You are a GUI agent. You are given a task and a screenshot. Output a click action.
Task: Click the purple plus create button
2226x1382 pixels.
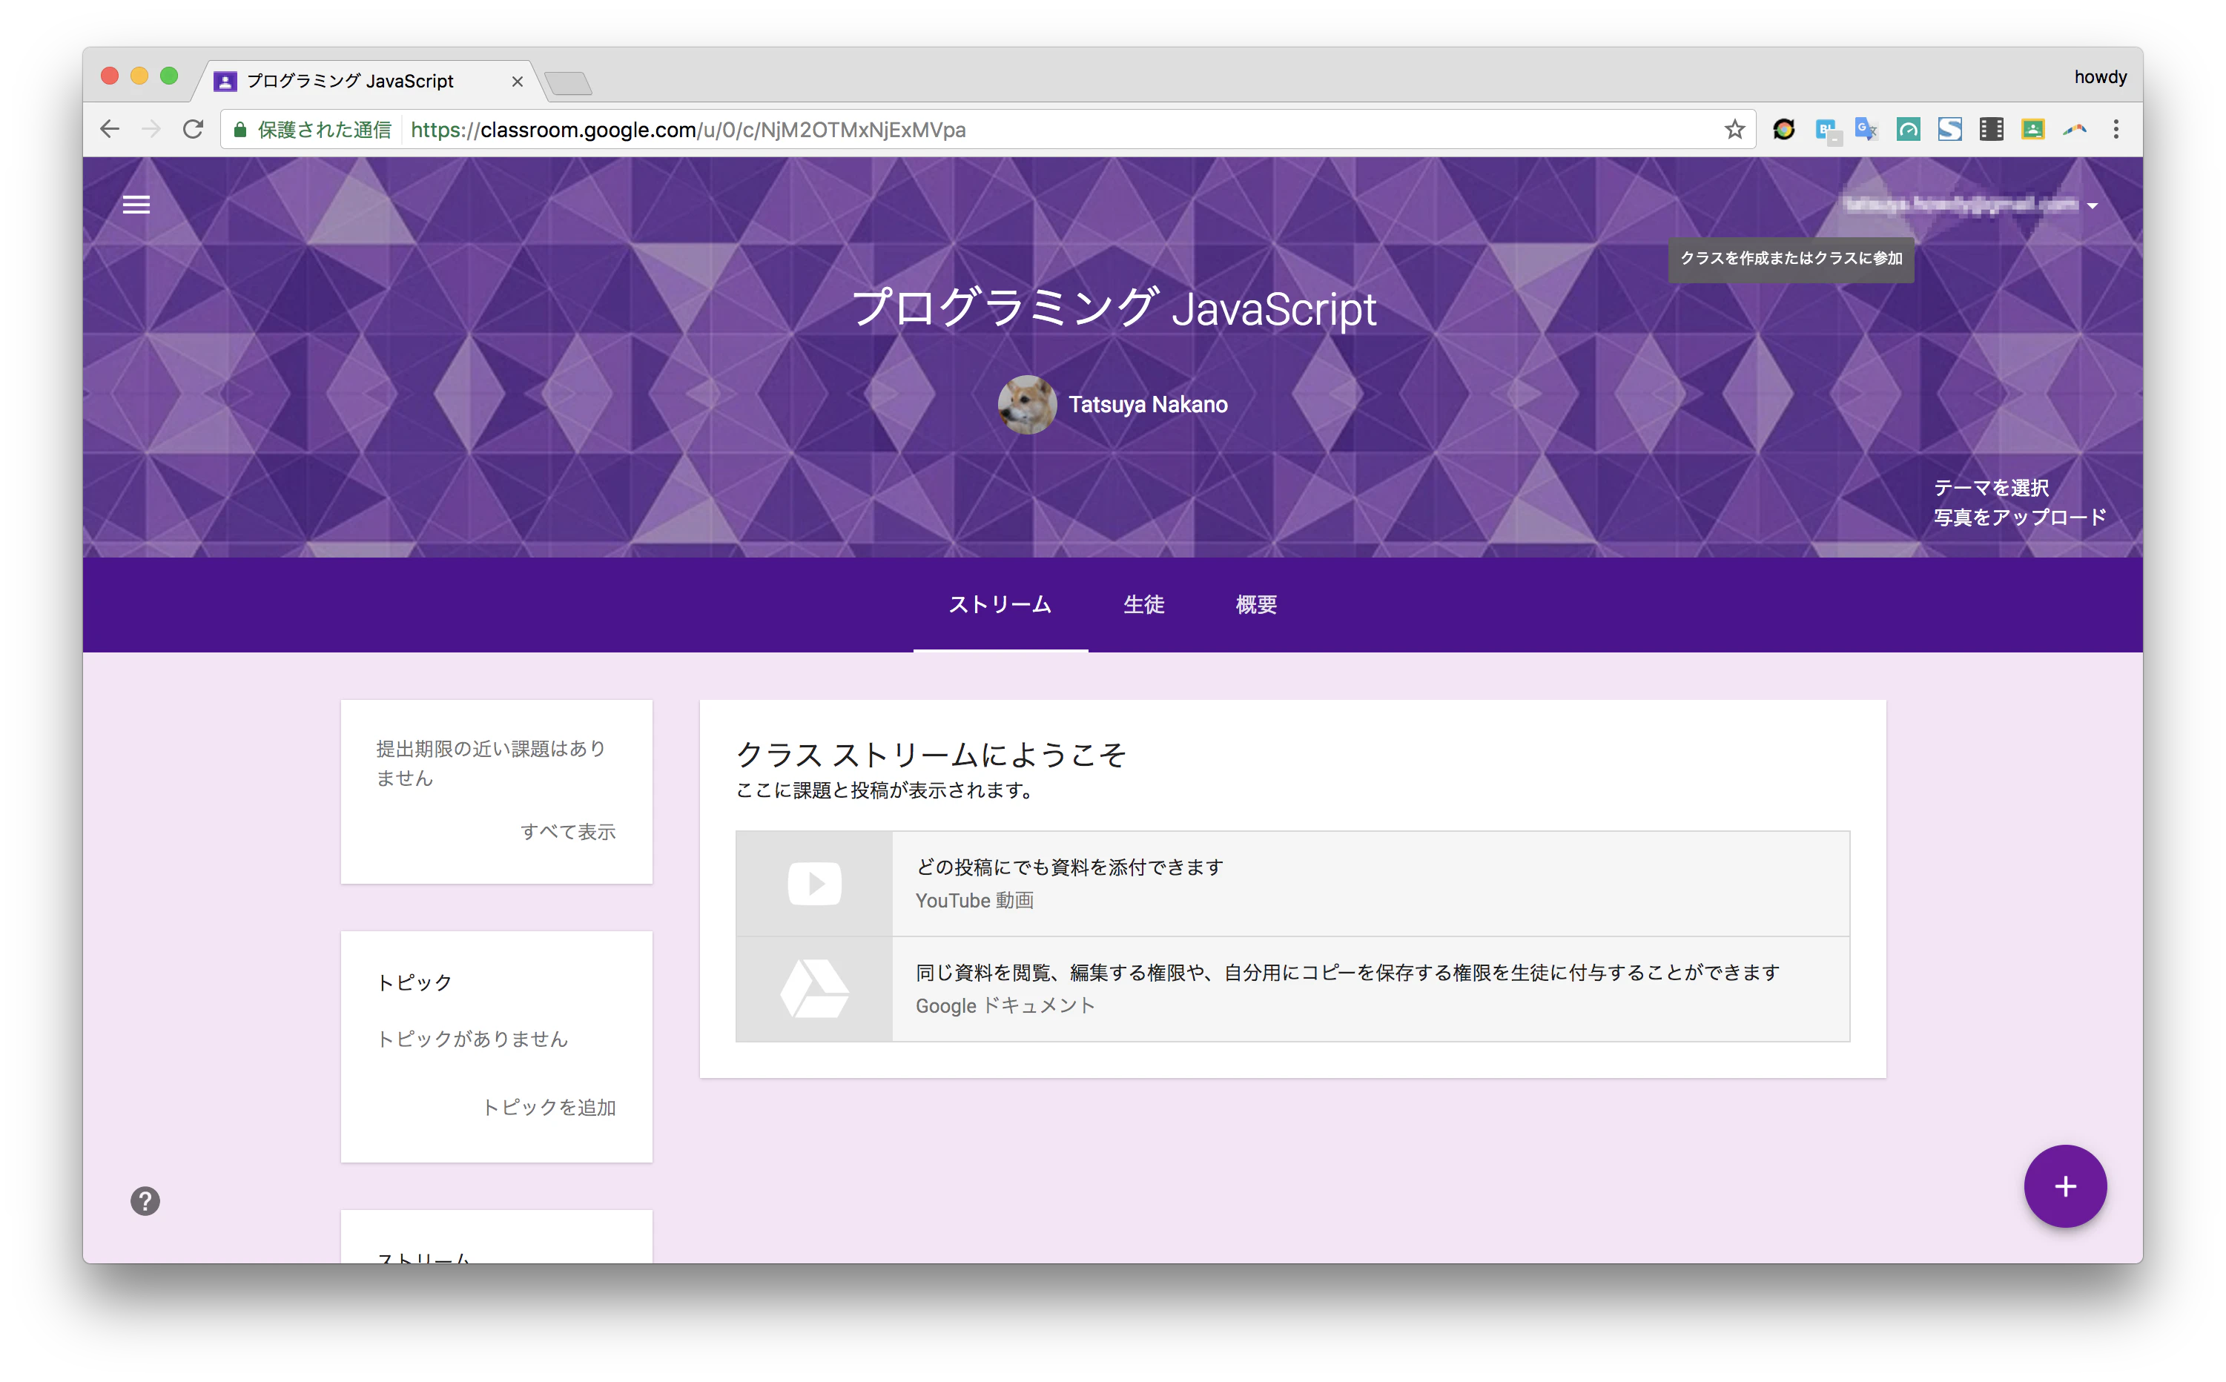pos(2064,1186)
